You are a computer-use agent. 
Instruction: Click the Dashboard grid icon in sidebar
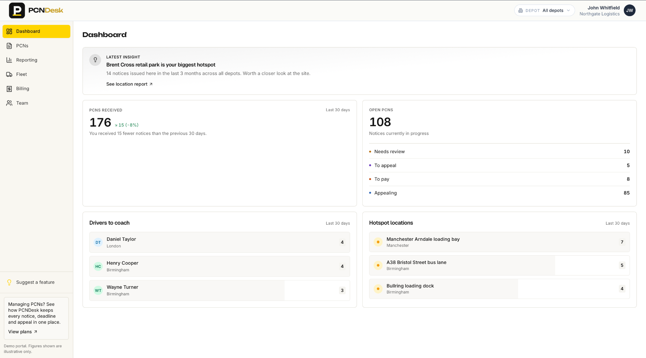pos(9,31)
